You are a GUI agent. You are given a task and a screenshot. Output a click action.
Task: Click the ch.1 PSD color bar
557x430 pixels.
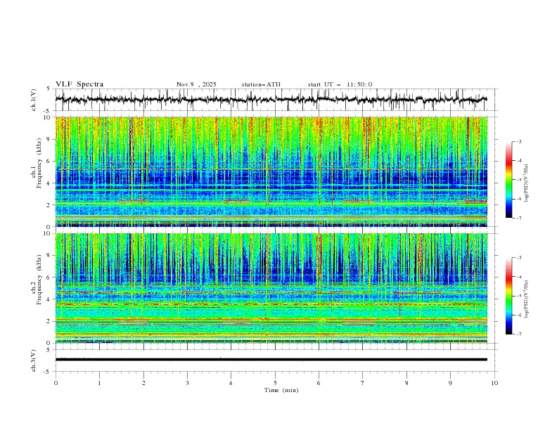[x=508, y=180]
